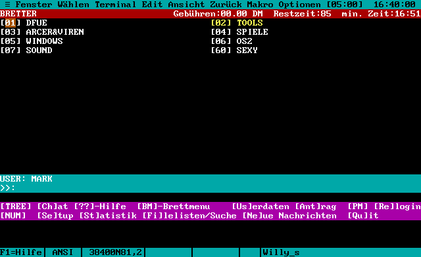421x257 pixels.
Task: Select board 03 ARCER&VIREN
Action: pyautogui.click(x=42, y=32)
